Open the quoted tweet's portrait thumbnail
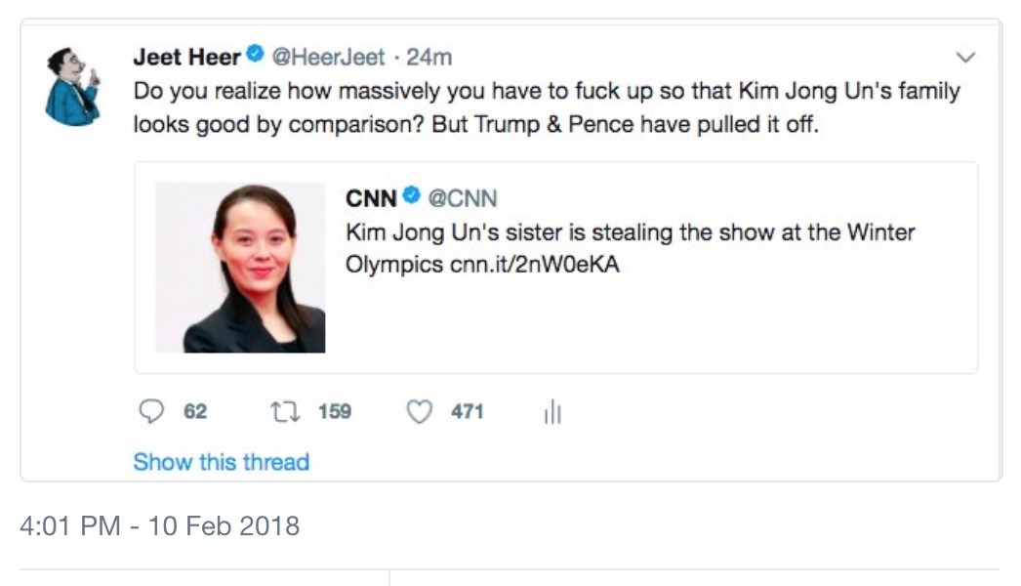 (x=240, y=268)
